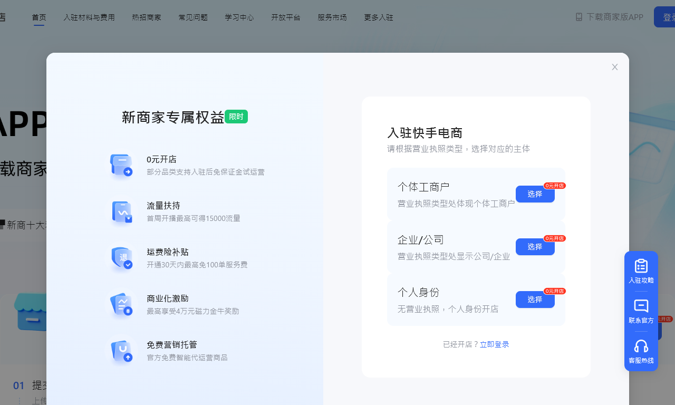Viewport: 675px width, 405px height.
Task: Close the new merchant benefits dialog
Action: (615, 67)
